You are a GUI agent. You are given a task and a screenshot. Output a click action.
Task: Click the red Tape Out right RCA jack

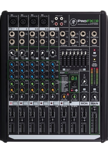point(62,24)
